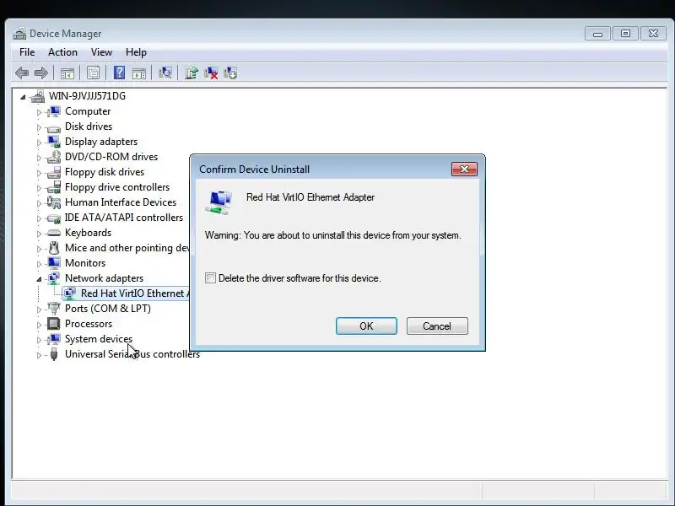Expand the Computer node
The width and height of the screenshot is (675, 506).
pyautogui.click(x=39, y=112)
